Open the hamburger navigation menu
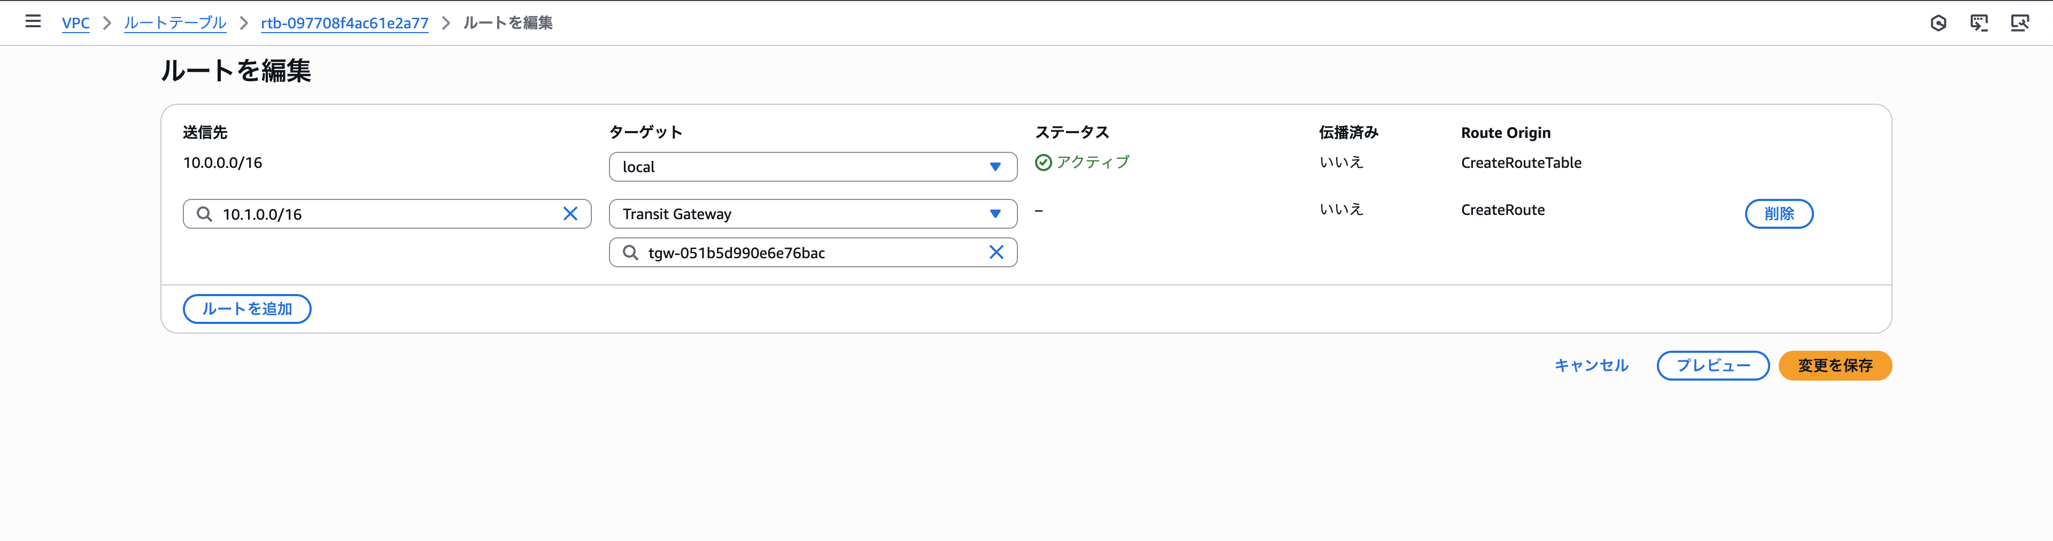This screenshot has height=541, width=2053. pyautogui.click(x=33, y=21)
